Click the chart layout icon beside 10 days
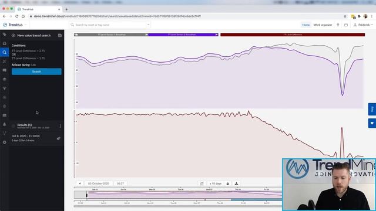Screen dimensions: 376x211 tap(202, 183)
